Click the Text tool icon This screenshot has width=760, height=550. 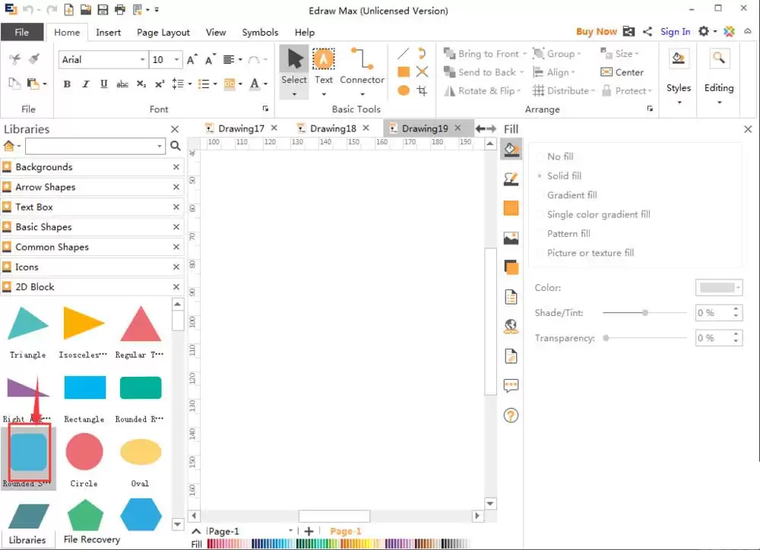point(323,60)
